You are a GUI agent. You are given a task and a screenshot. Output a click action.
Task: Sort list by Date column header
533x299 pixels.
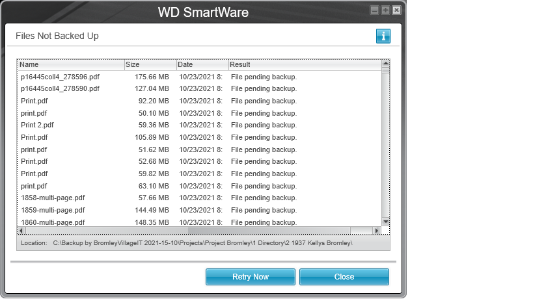(x=202, y=64)
